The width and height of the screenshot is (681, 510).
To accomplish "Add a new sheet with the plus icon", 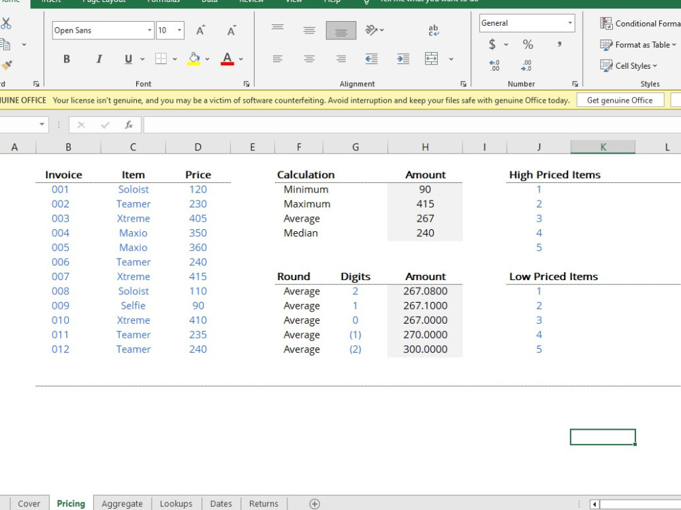I will (315, 503).
